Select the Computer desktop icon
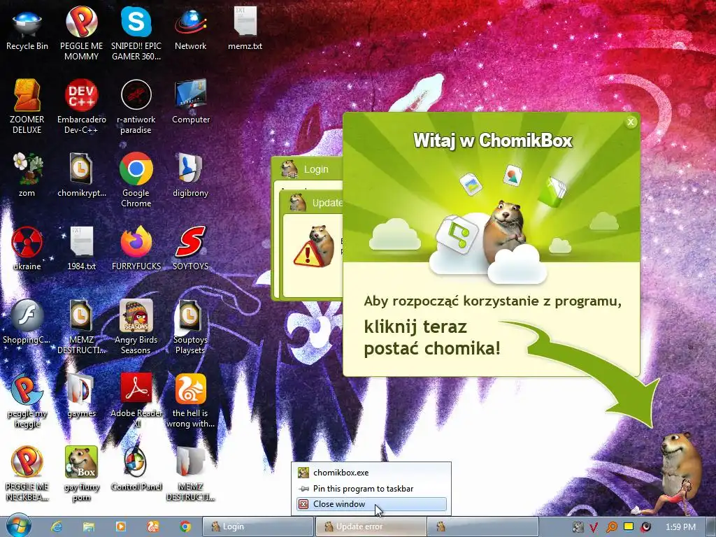The image size is (716, 537). (x=190, y=102)
